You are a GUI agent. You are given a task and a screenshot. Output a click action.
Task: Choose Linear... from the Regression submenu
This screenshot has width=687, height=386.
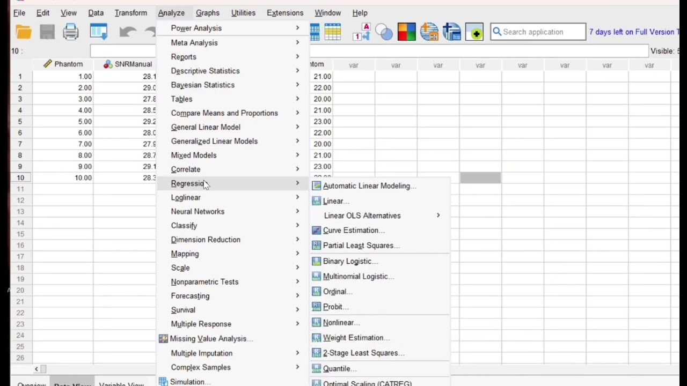336,201
